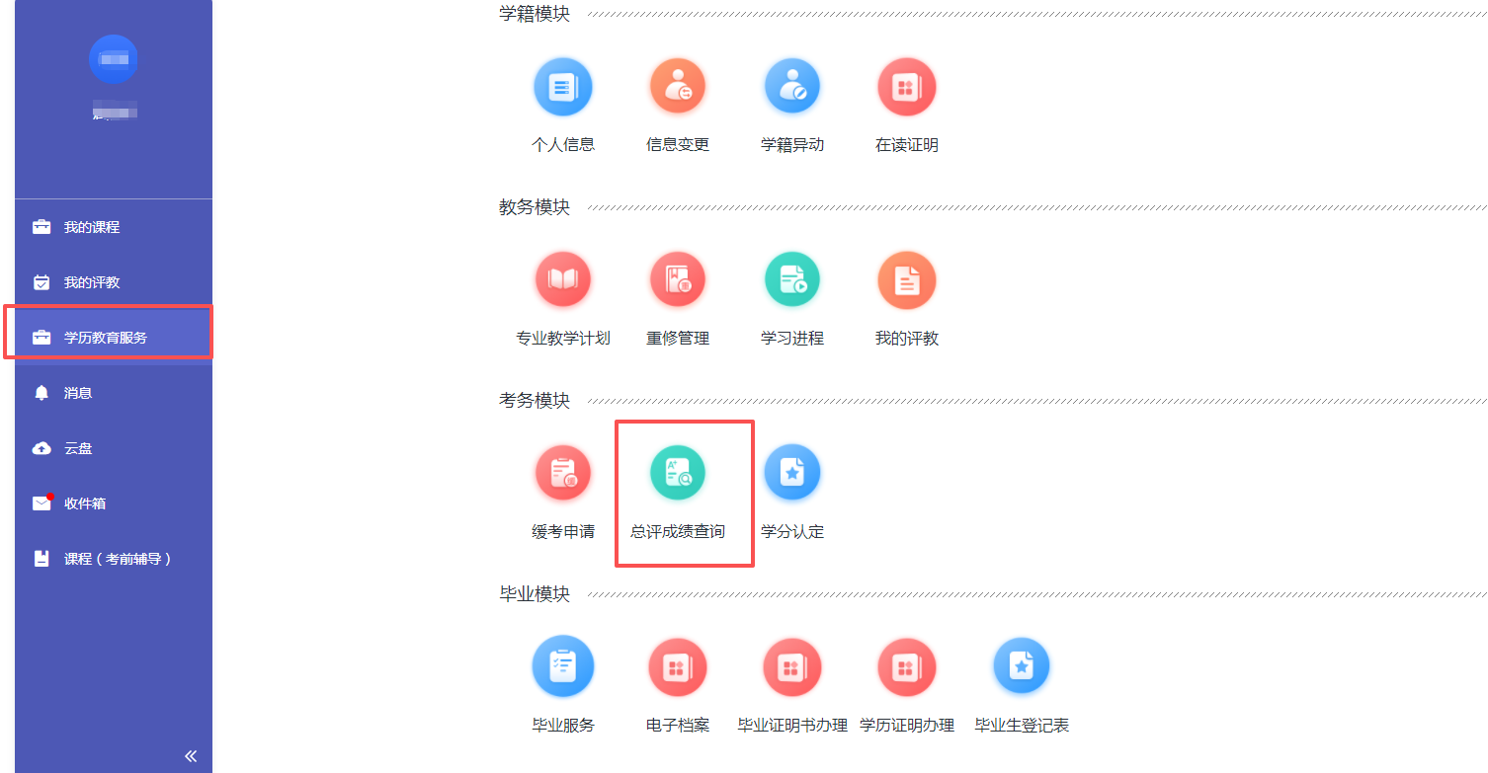Open 毕业服务 checklist icon
This screenshot has width=1488, height=773.
point(562,667)
